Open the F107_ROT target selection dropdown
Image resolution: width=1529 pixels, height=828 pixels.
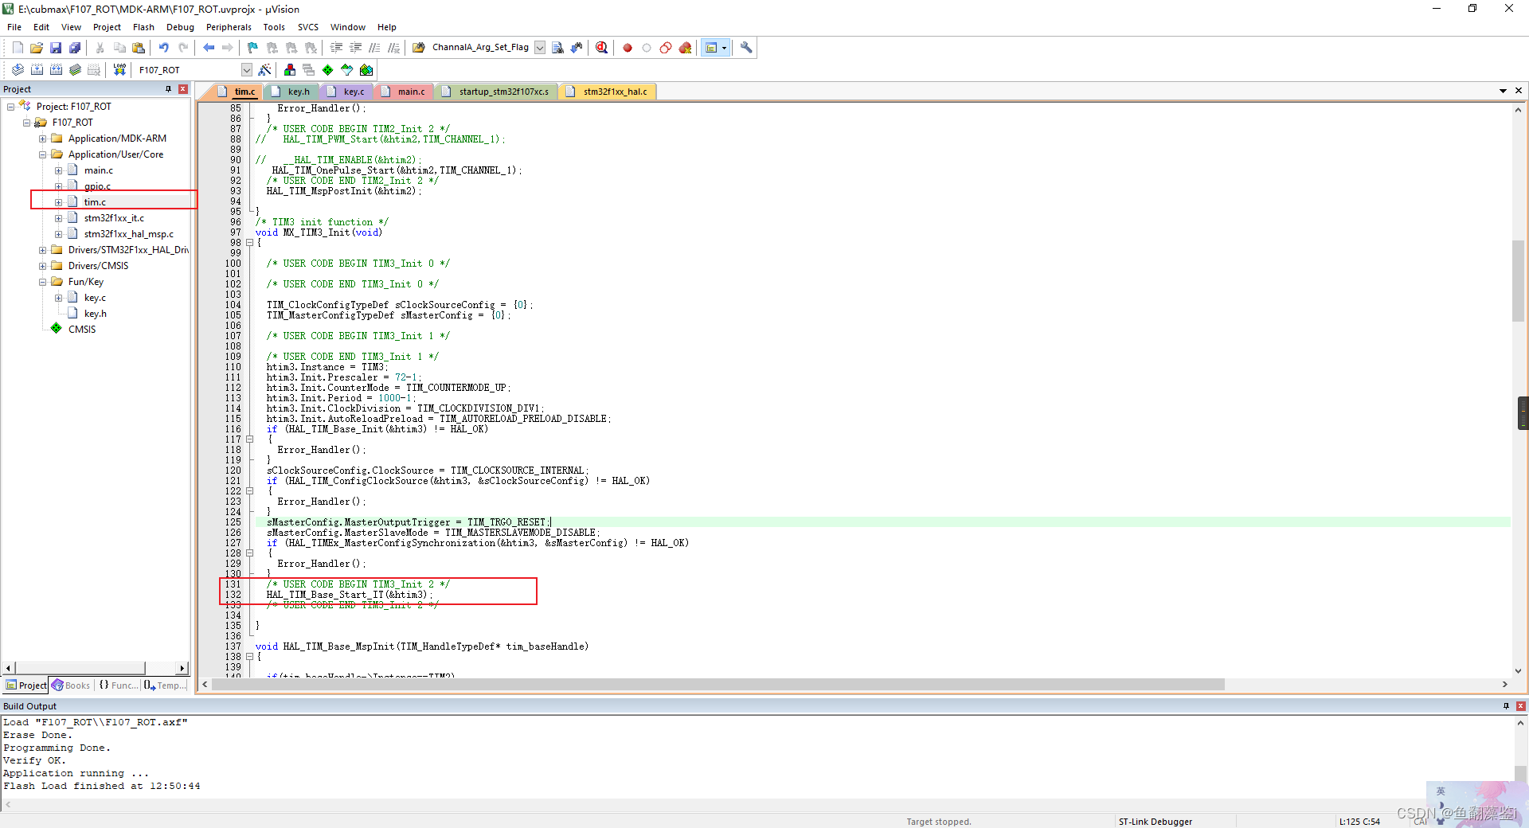tap(247, 70)
